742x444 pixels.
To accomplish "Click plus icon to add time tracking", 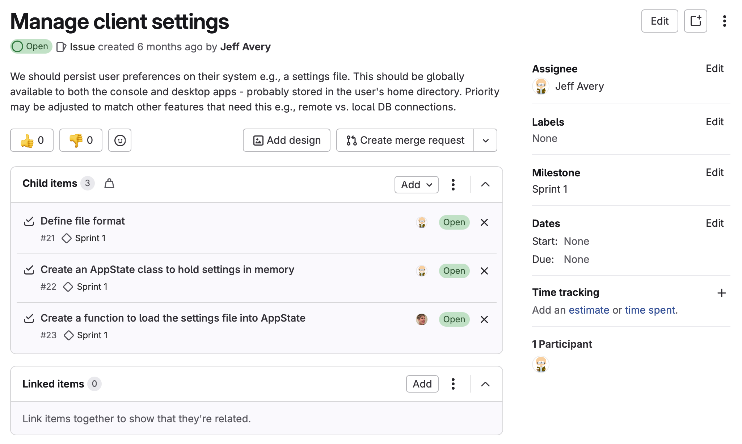I will click(x=721, y=293).
